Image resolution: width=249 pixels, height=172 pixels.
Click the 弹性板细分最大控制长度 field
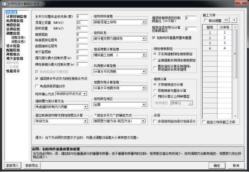click(x=82, y=64)
